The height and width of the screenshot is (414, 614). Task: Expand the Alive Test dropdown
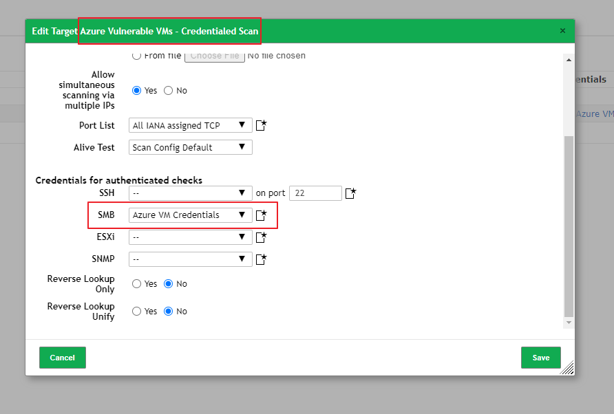(190, 147)
